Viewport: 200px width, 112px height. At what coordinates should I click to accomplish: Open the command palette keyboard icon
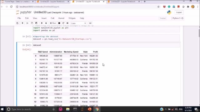90,23
